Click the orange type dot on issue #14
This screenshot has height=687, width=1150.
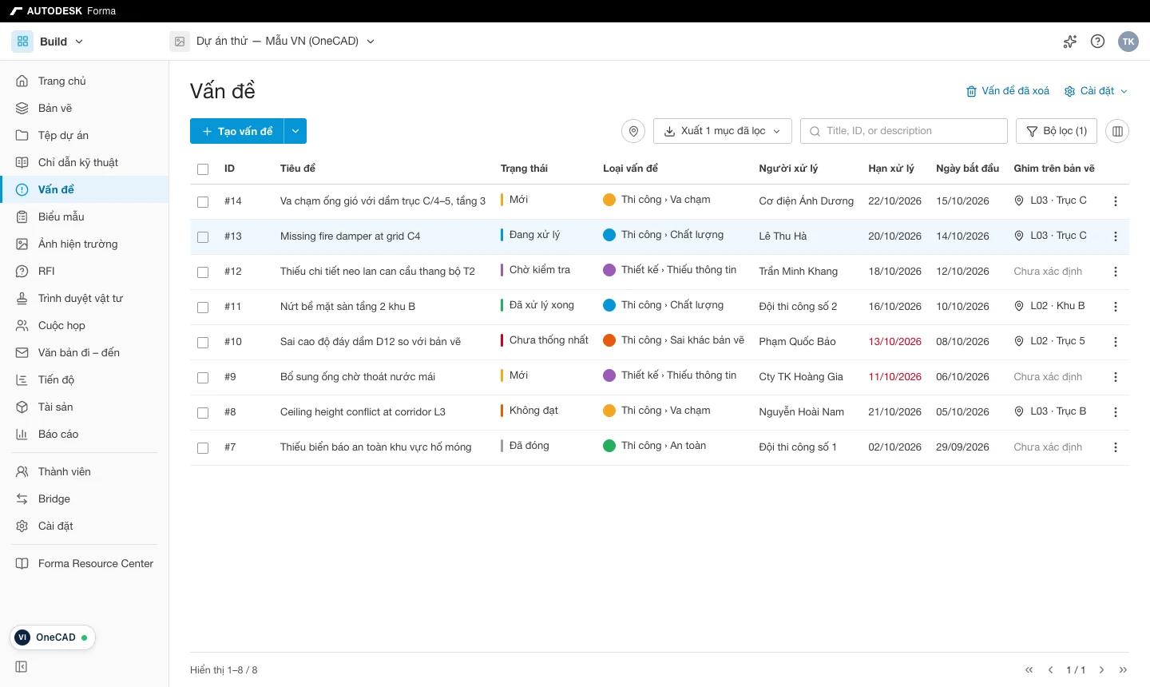[609, 200]
